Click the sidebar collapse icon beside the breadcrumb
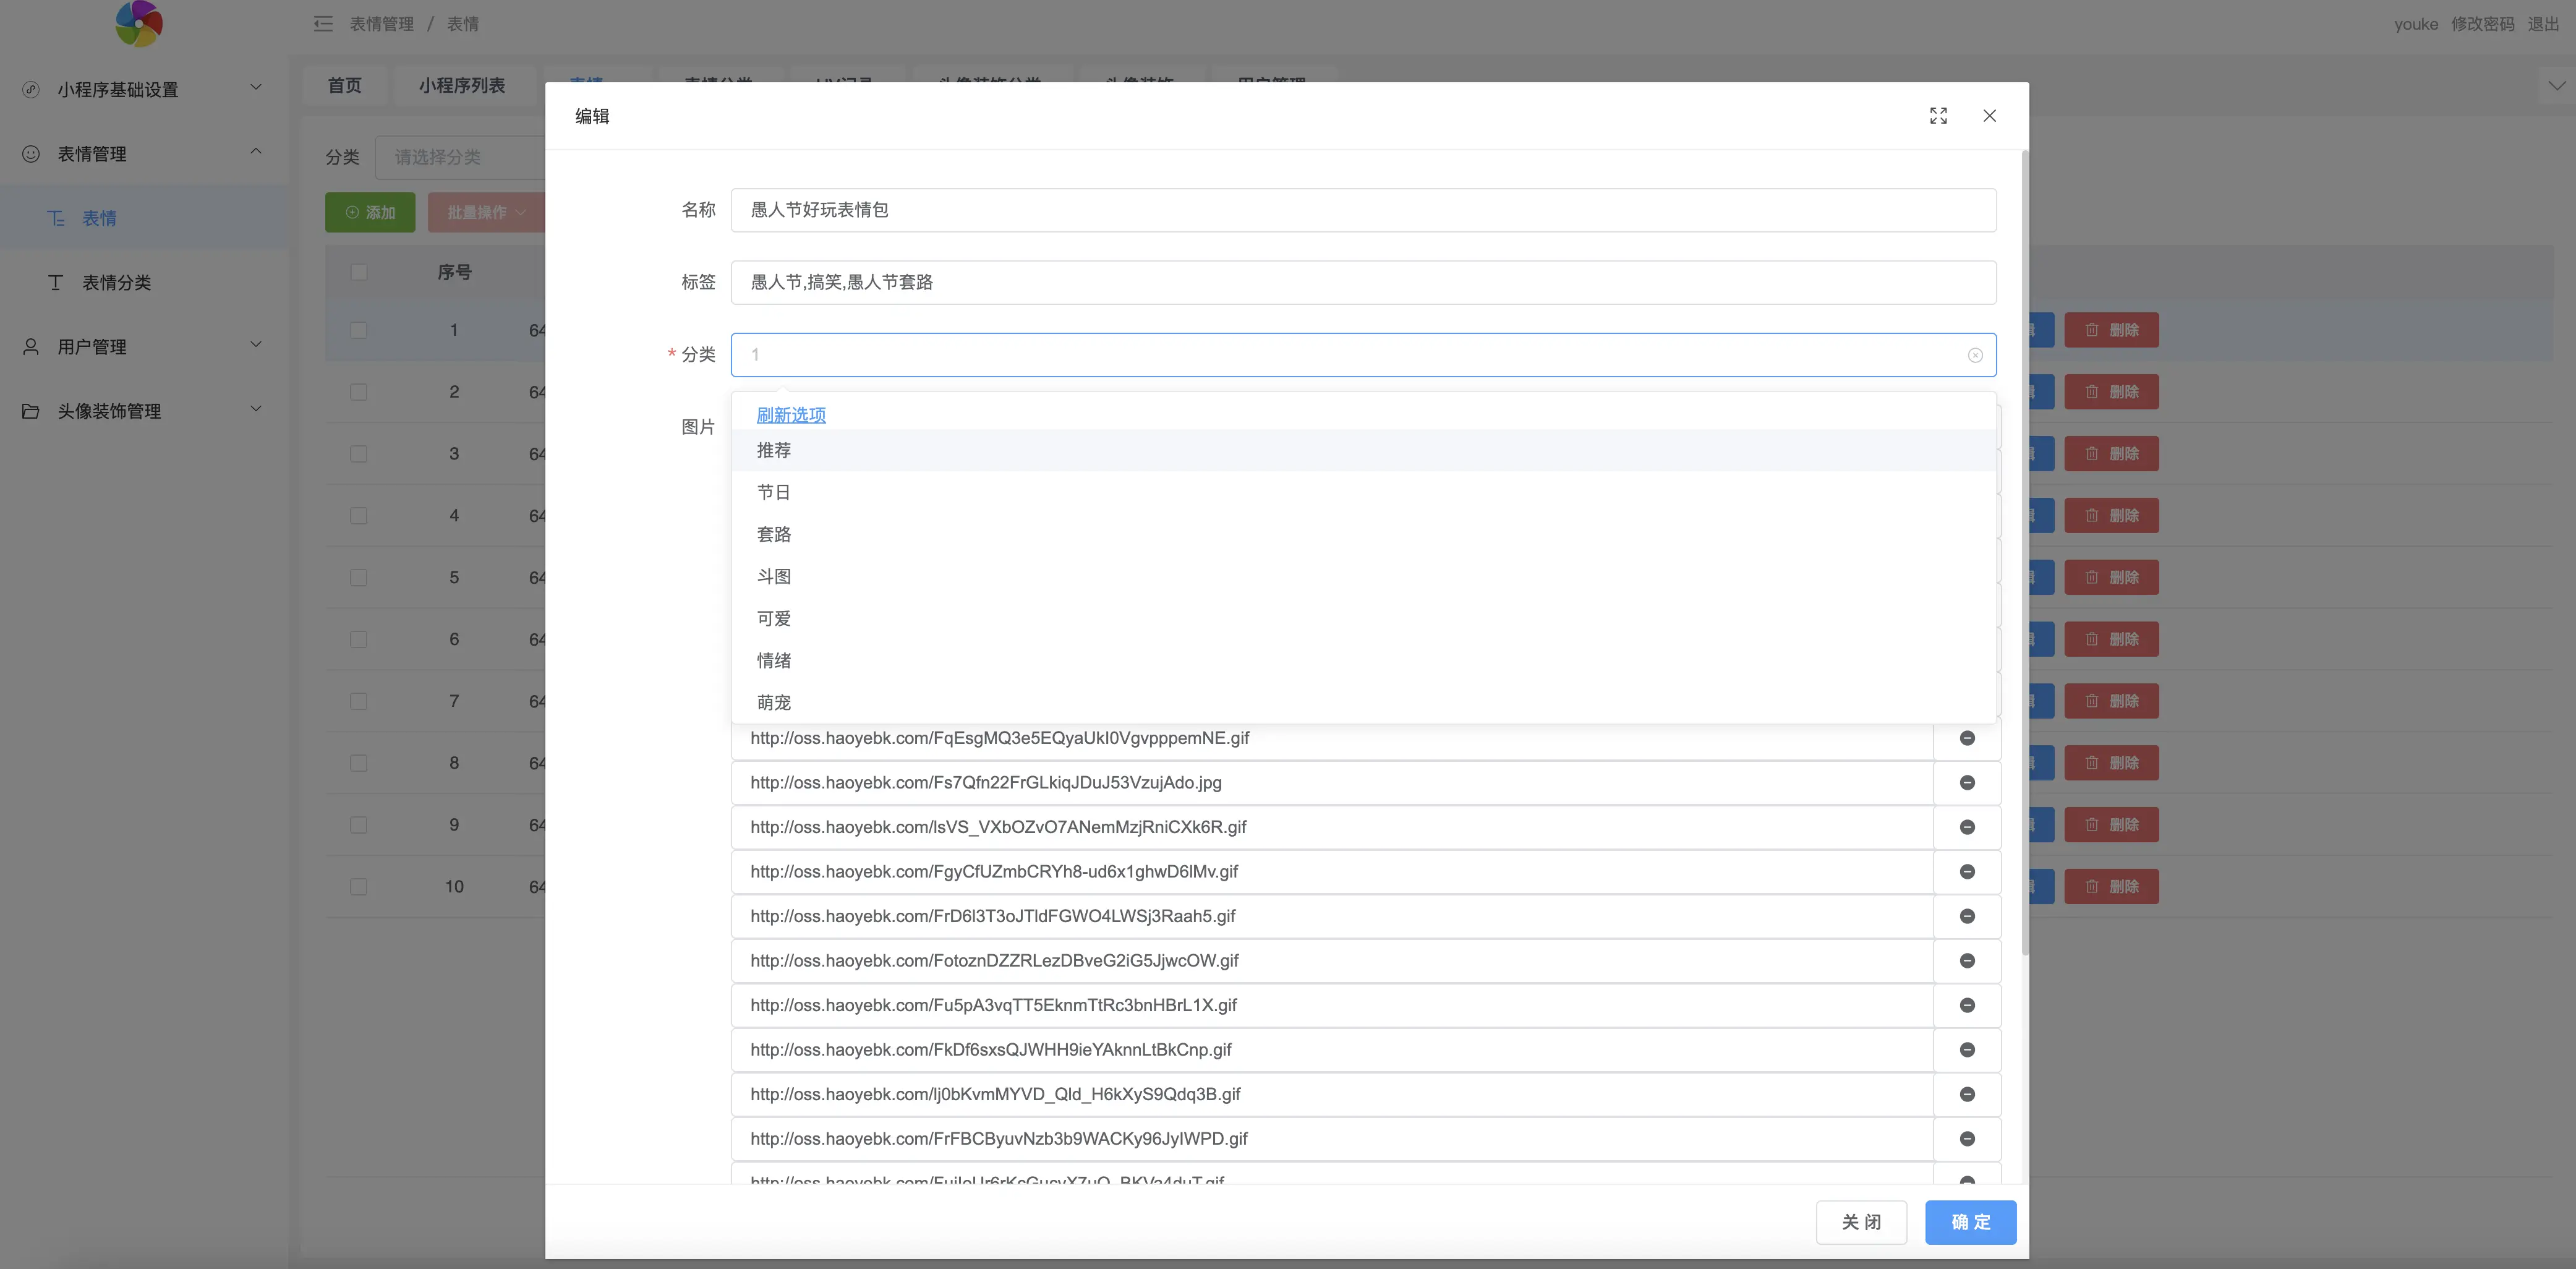Viewport: 2576px width, 1269px height. click(x=323, y=24)
